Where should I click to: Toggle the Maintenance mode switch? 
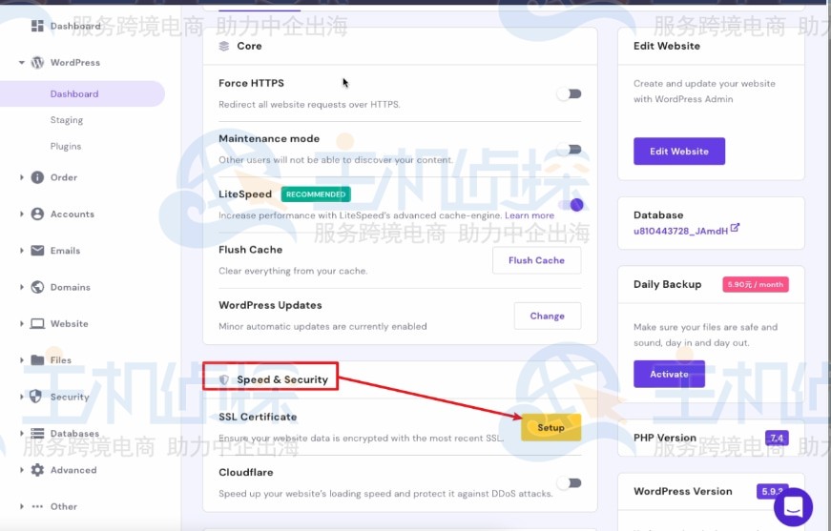(570, 150)
